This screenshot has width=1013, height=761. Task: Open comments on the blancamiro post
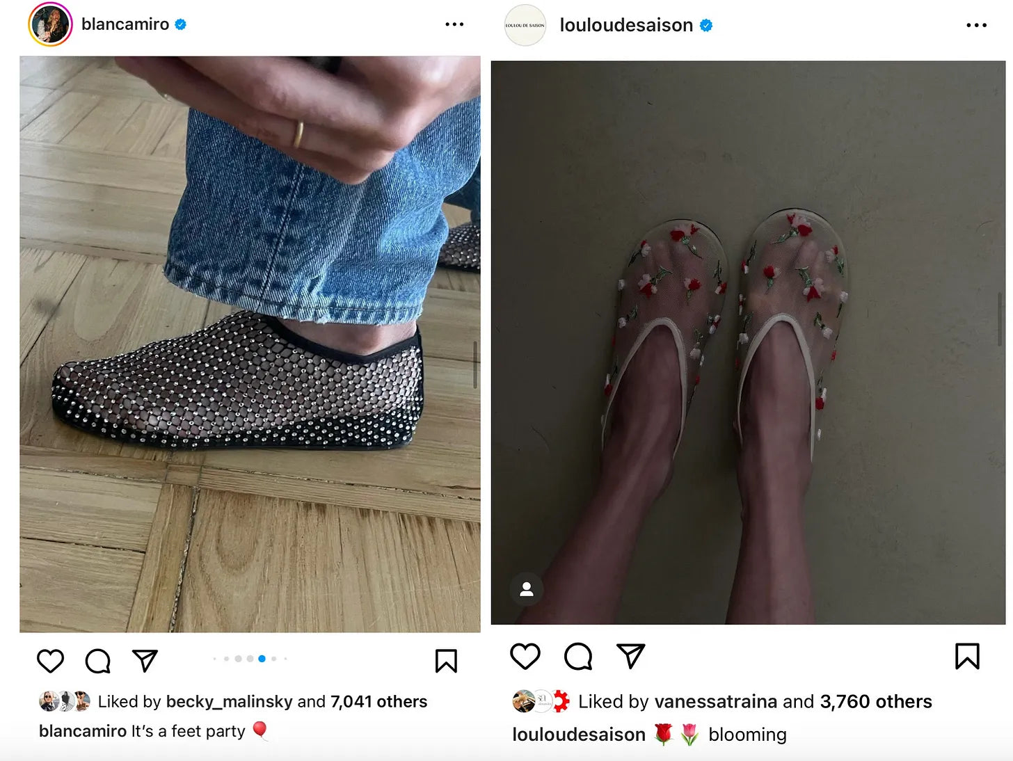97,660
